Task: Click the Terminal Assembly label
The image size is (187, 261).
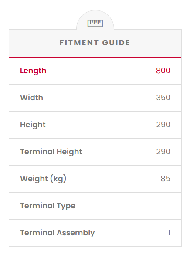Action: (x=58, y=233)
